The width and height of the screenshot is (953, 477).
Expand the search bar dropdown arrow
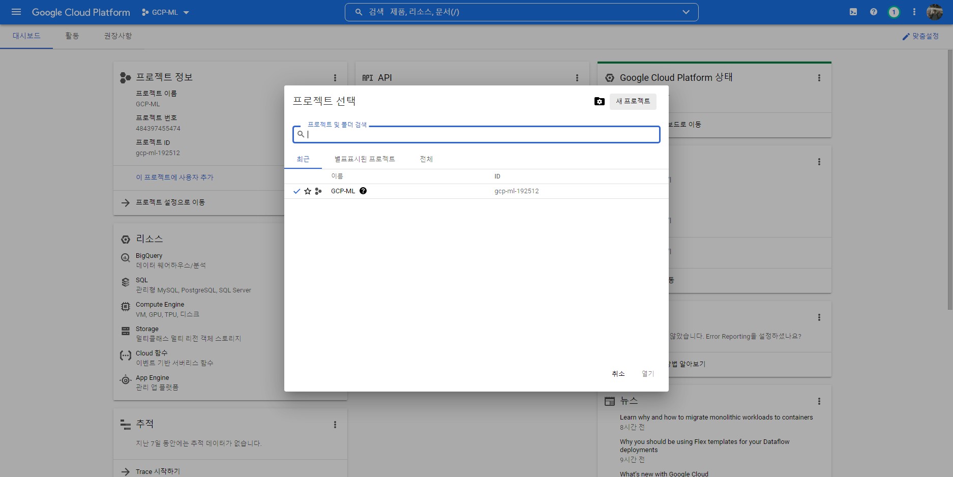click(686, 12)
